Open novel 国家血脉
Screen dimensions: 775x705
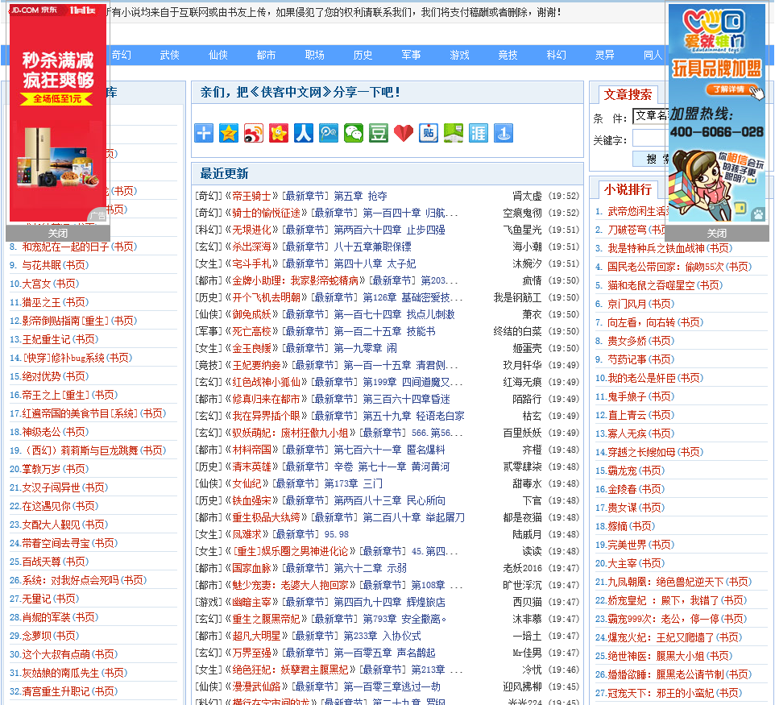pos(251,569)
